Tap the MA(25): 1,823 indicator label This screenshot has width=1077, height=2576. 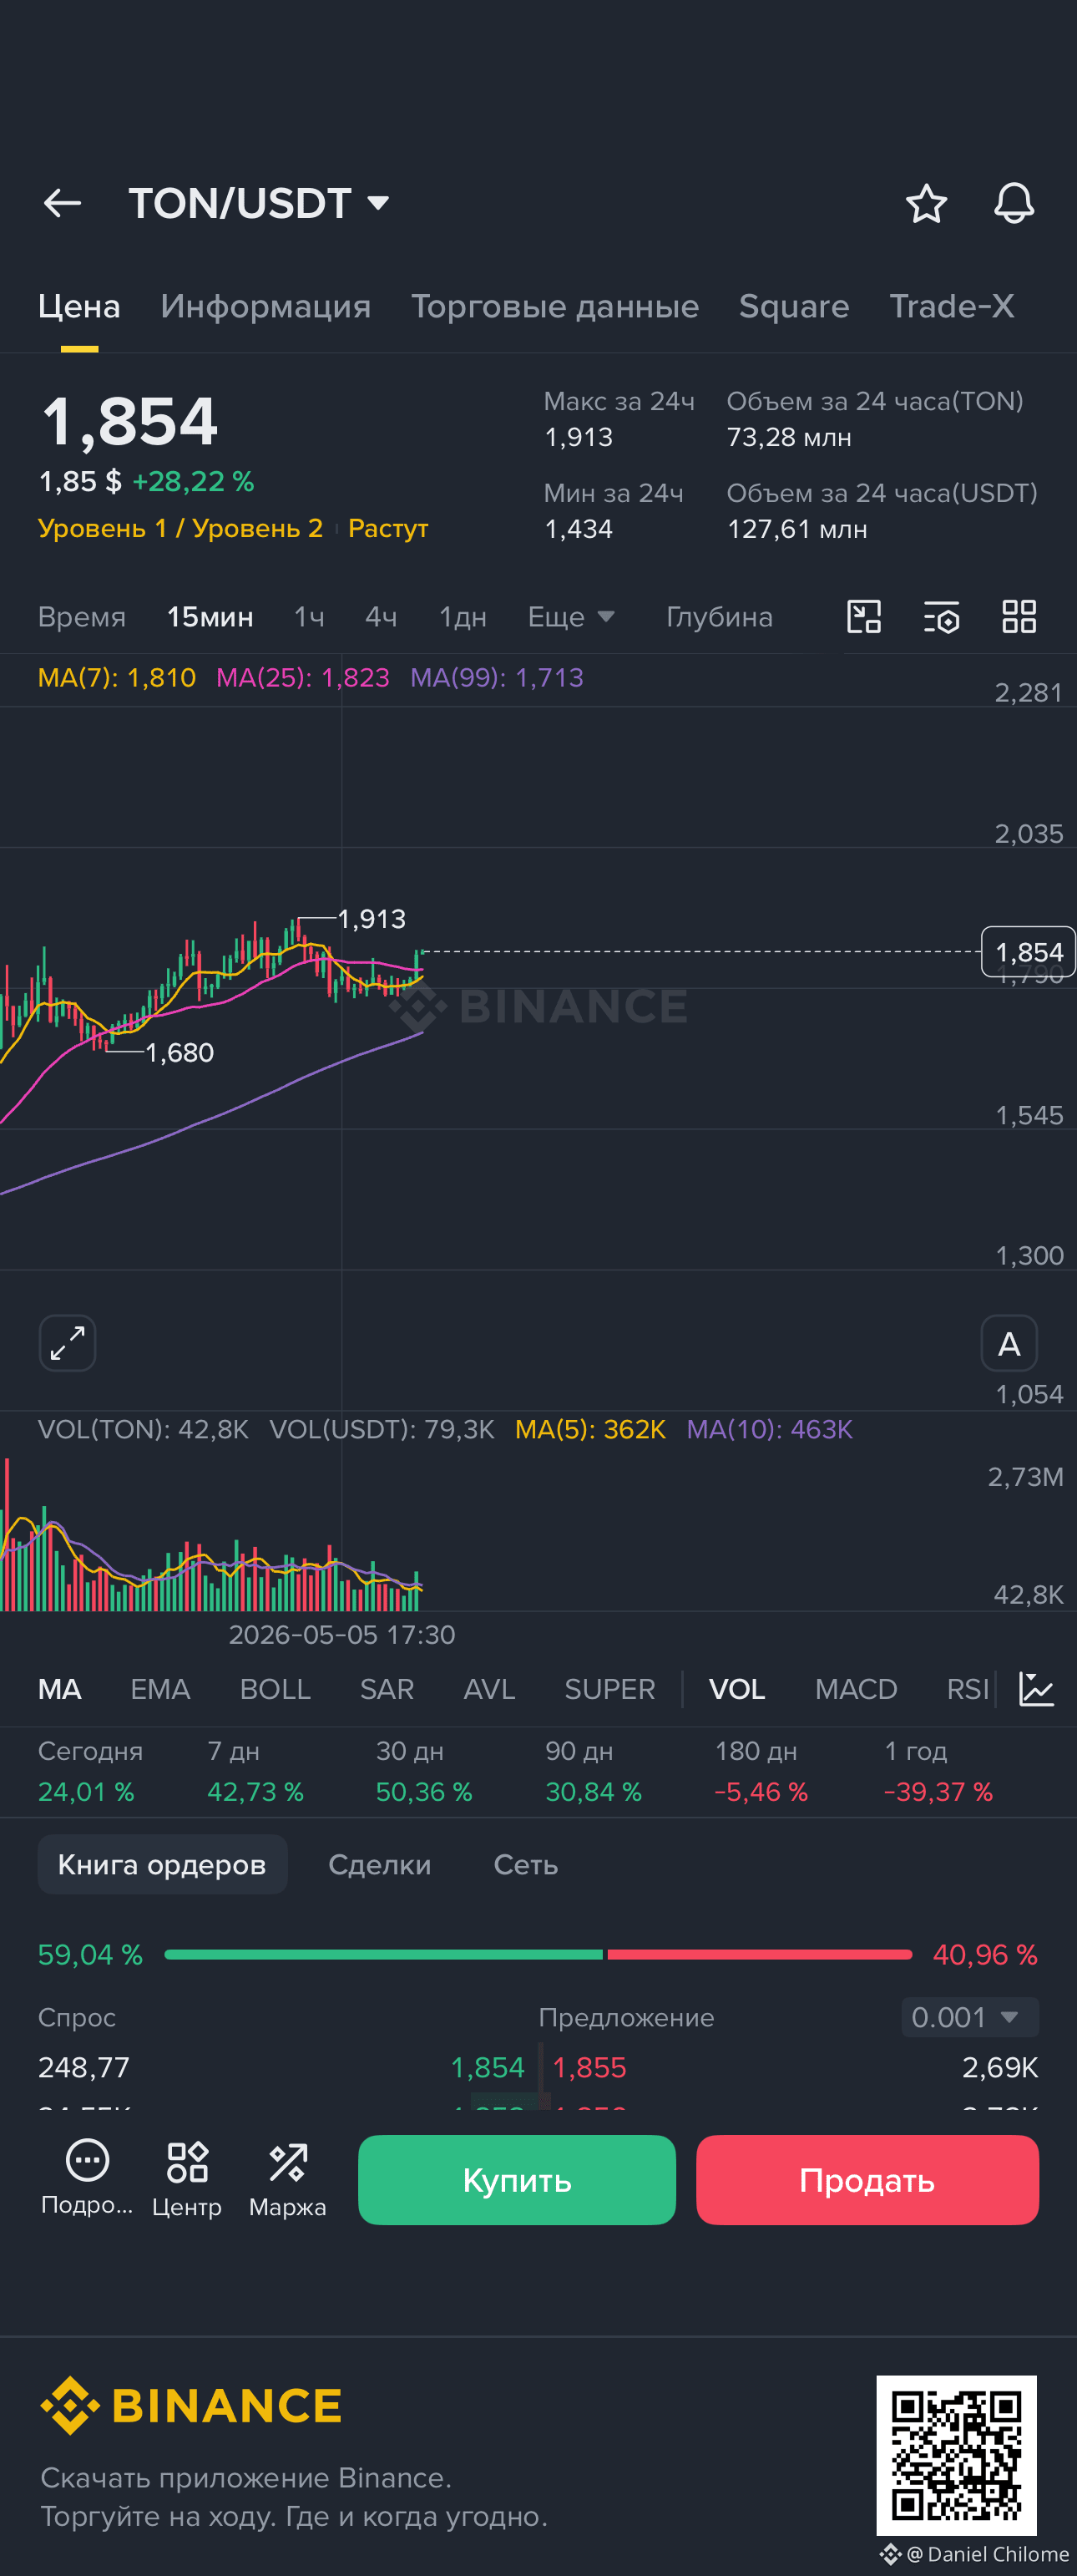coord(303,677)
